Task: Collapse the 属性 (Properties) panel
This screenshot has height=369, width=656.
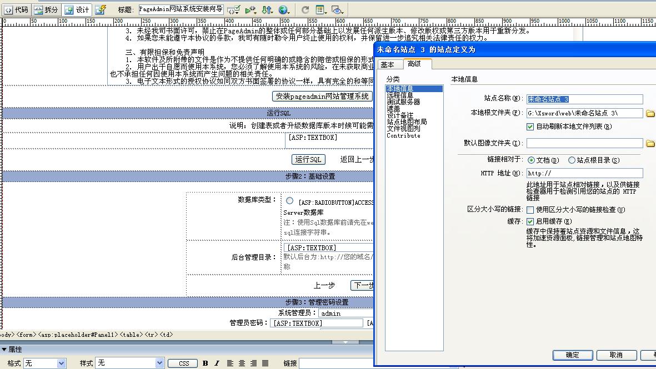Action: click(4, 350)
